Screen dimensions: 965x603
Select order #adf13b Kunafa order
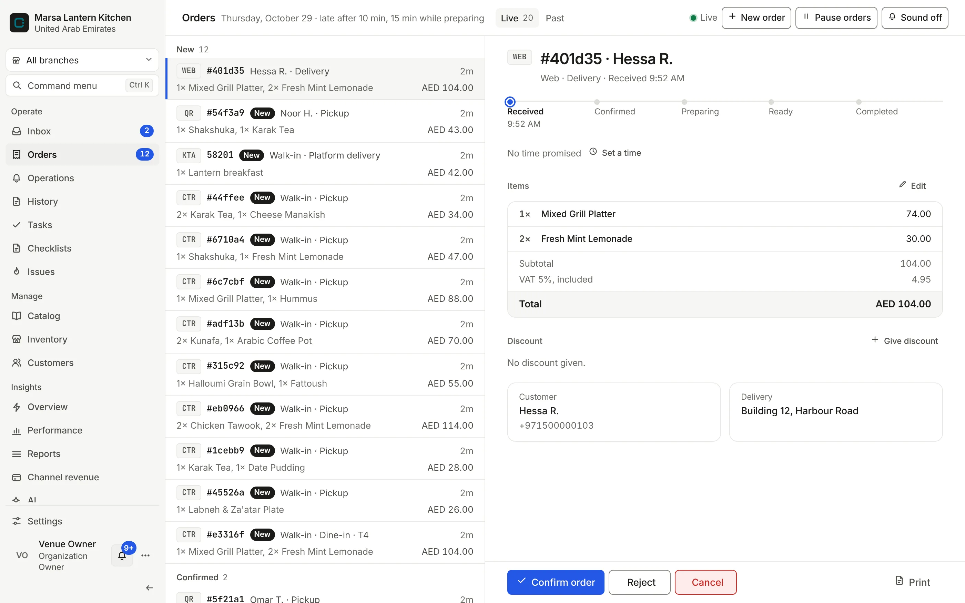(x=325, y=332)
